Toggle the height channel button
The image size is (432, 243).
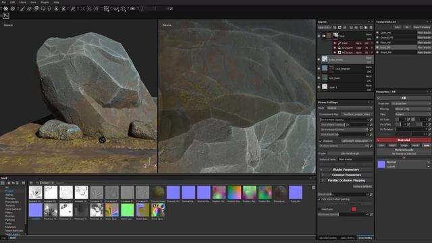392,145
